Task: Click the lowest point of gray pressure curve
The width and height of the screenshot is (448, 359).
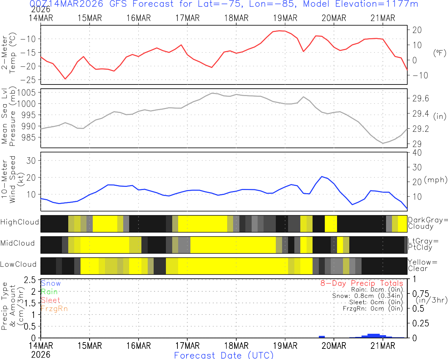Action: 383,143
